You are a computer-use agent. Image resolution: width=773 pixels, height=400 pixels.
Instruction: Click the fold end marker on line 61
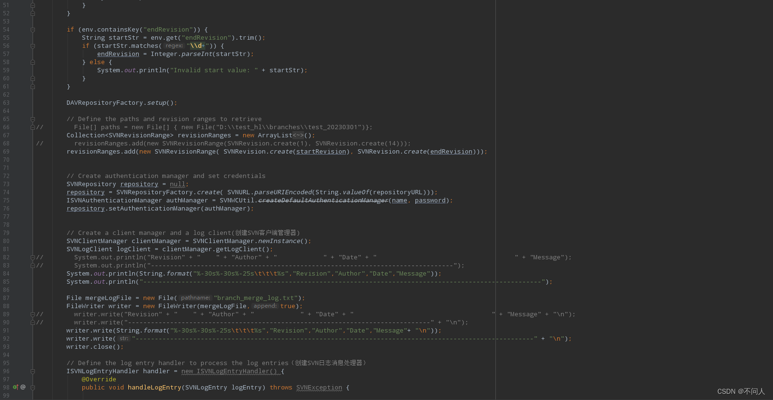point(33,87)
